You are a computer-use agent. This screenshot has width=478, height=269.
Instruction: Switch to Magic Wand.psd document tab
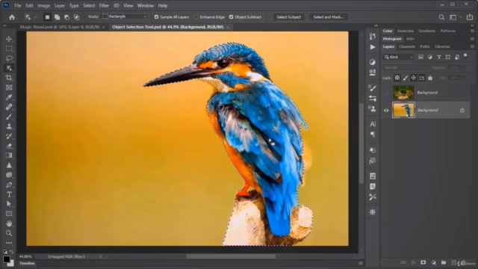60,27
